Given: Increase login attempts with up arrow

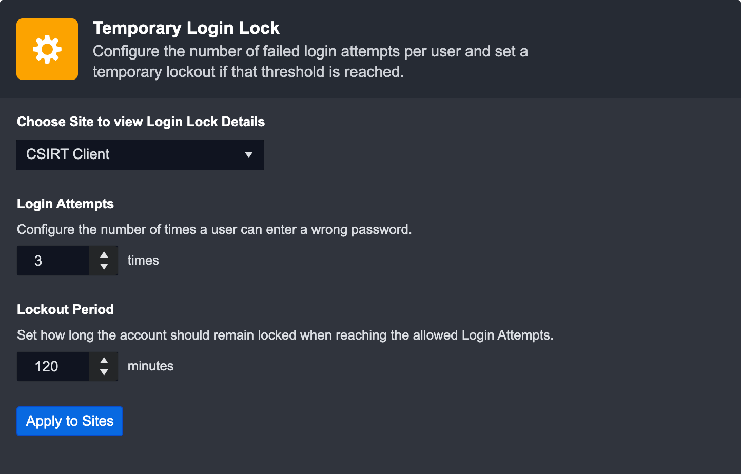Looking at the screenshot, I should click(x=104, y=254).
